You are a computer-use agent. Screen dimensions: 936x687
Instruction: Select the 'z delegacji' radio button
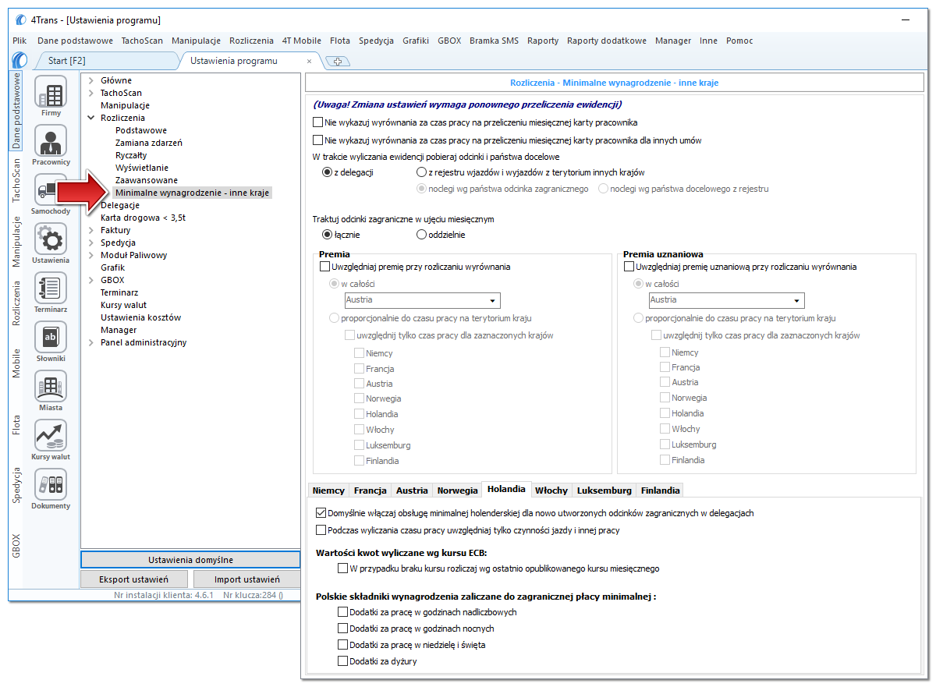coord(327,172)
